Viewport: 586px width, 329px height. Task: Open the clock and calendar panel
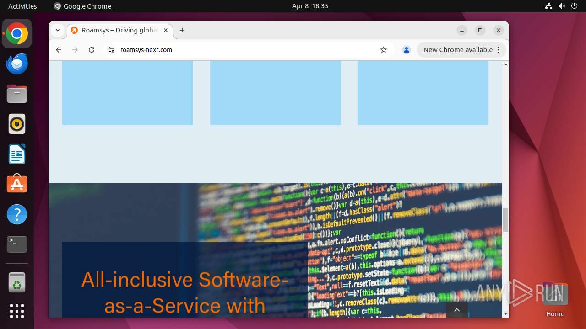coord(310,6)
